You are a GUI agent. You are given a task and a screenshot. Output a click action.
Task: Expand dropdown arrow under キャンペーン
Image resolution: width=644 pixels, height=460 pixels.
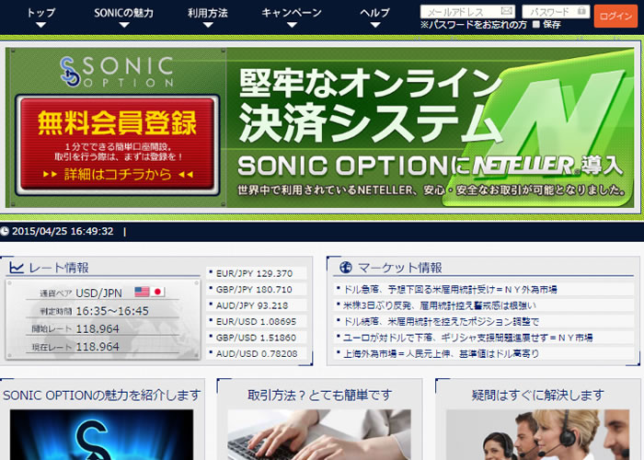[x=292, y=25]
